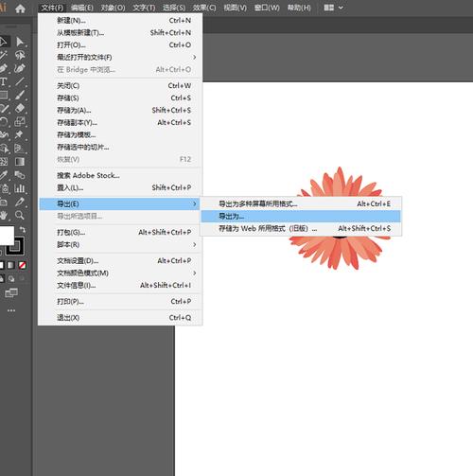Open the Column Graph tool
Image resolution: width=473 pixels, height=476 pixels.
[20, 188]
